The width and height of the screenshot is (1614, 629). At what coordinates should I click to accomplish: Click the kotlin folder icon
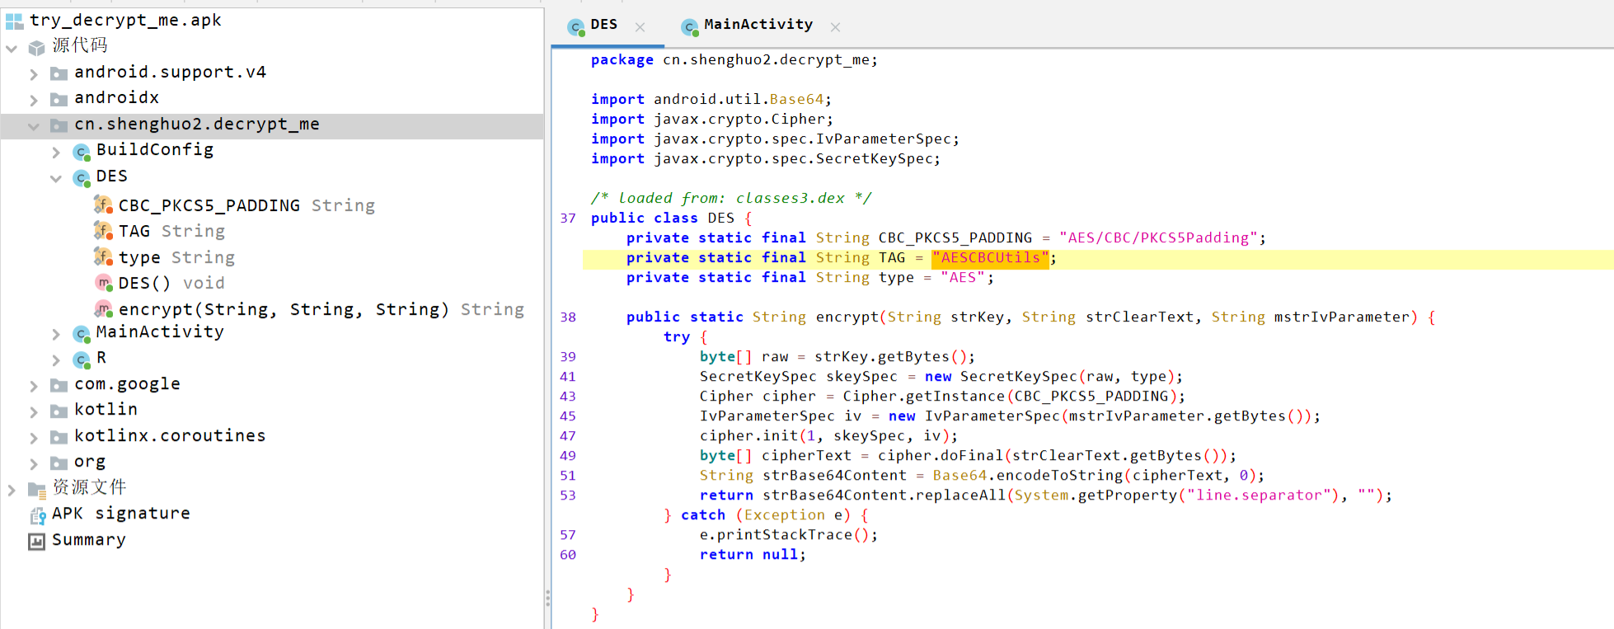click(59, 411)
